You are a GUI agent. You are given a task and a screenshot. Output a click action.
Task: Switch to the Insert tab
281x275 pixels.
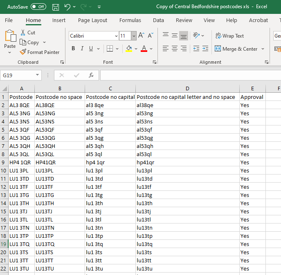pyautogui.click(x=59, y=20)
